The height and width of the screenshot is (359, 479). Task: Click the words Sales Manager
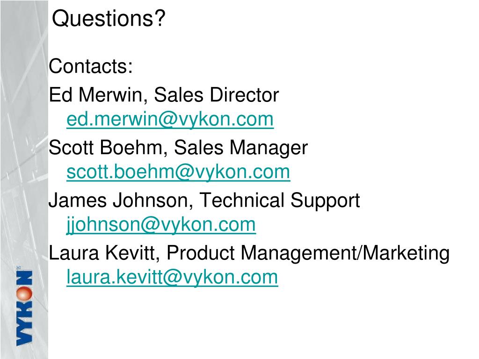(x=241, y=148)
